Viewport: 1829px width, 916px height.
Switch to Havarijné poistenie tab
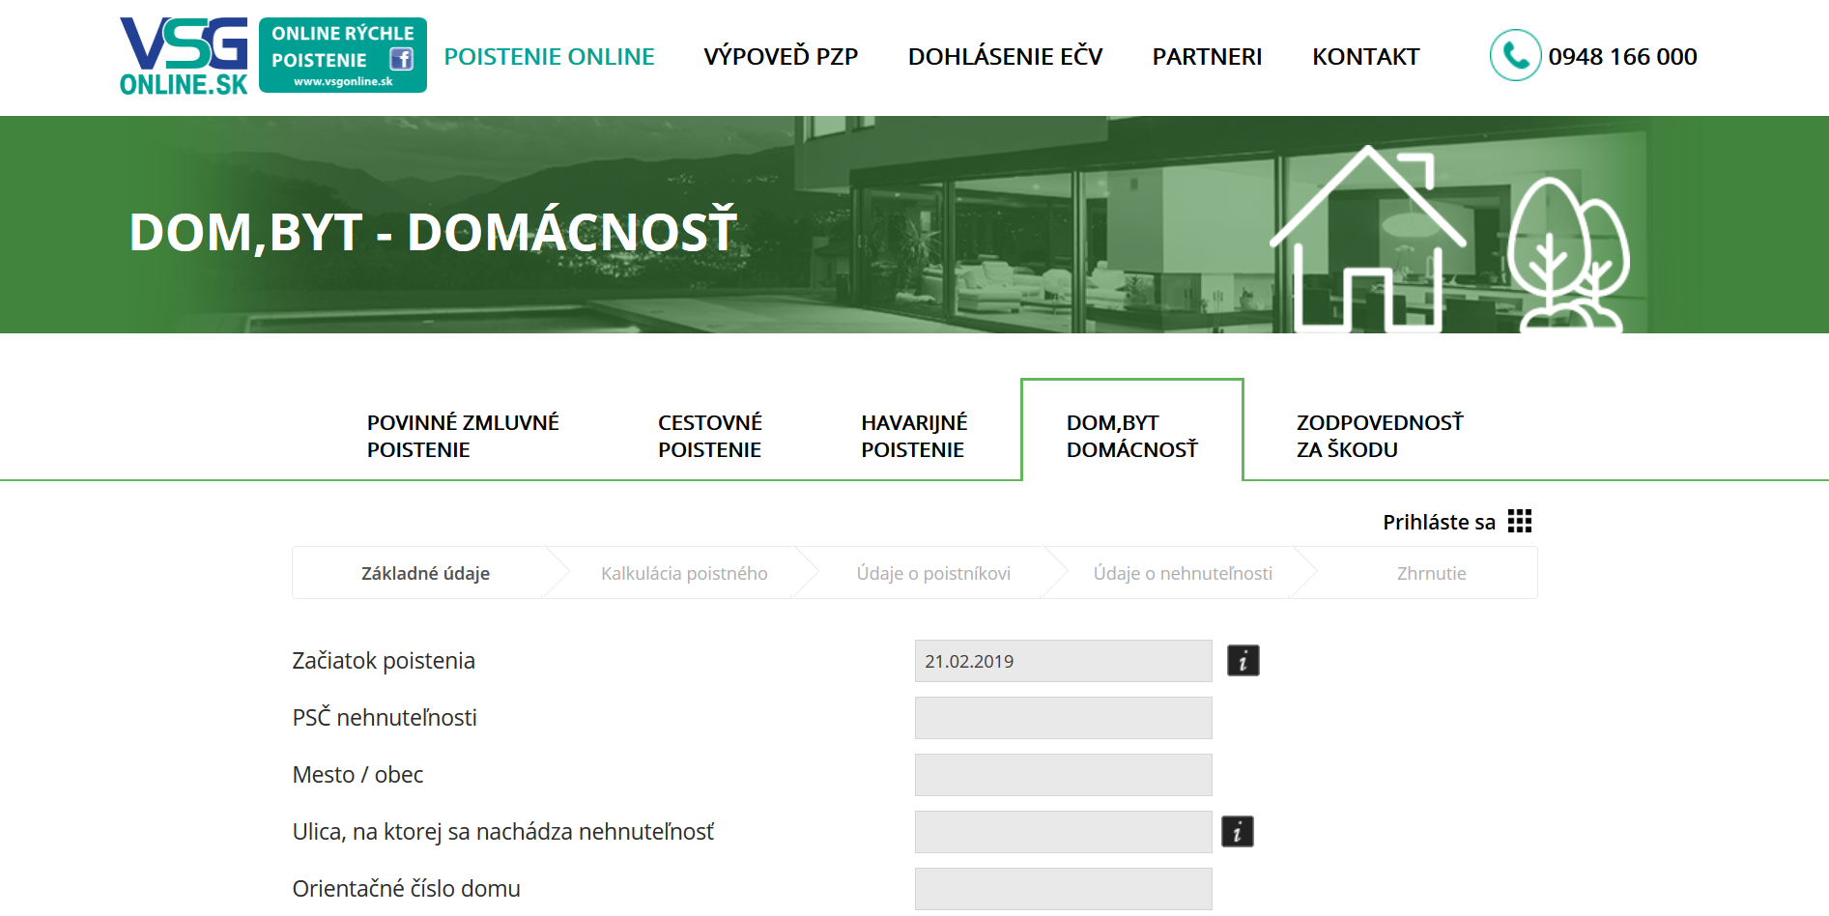pyautogui.click(x=914, y=436)
